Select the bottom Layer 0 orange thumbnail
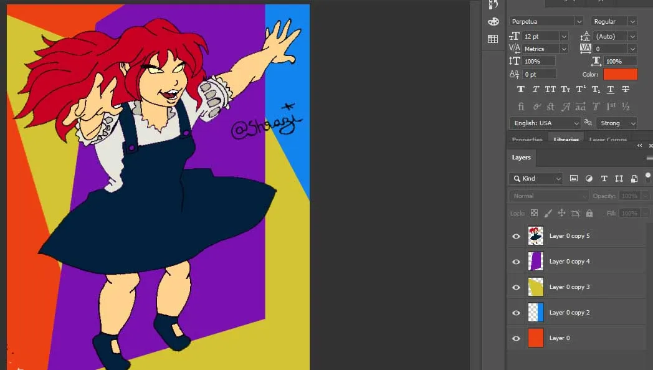The width and height of the screenshot is (653, 370). 536,338
